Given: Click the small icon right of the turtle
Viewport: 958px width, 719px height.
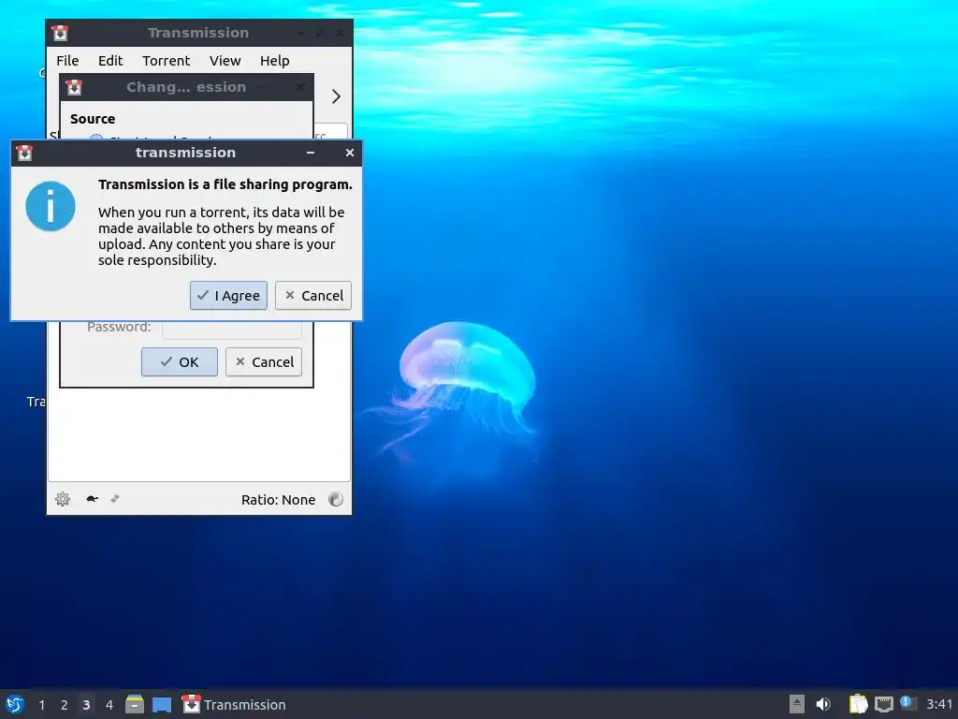Looking at the screenshot, I should click(115, 499).
